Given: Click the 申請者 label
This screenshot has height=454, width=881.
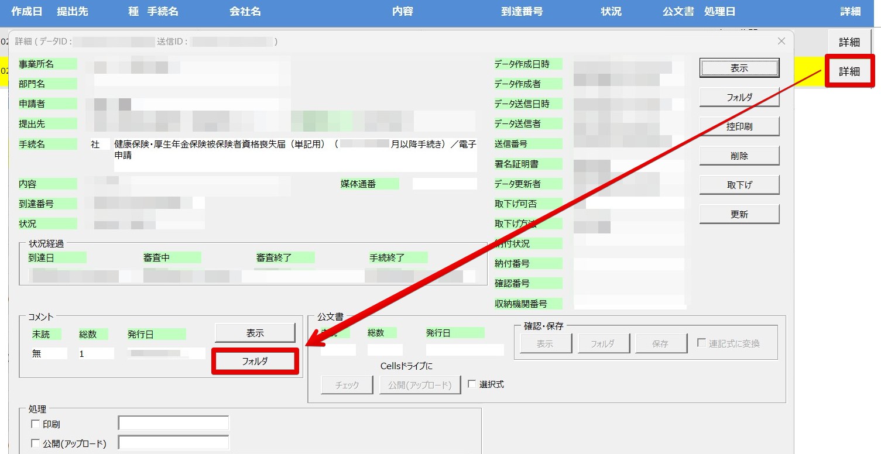Looking at the screenshot, I should pyautogui.click(x=48, y=104).
